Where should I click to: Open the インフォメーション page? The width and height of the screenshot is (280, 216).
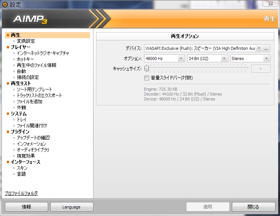[31, 144]
